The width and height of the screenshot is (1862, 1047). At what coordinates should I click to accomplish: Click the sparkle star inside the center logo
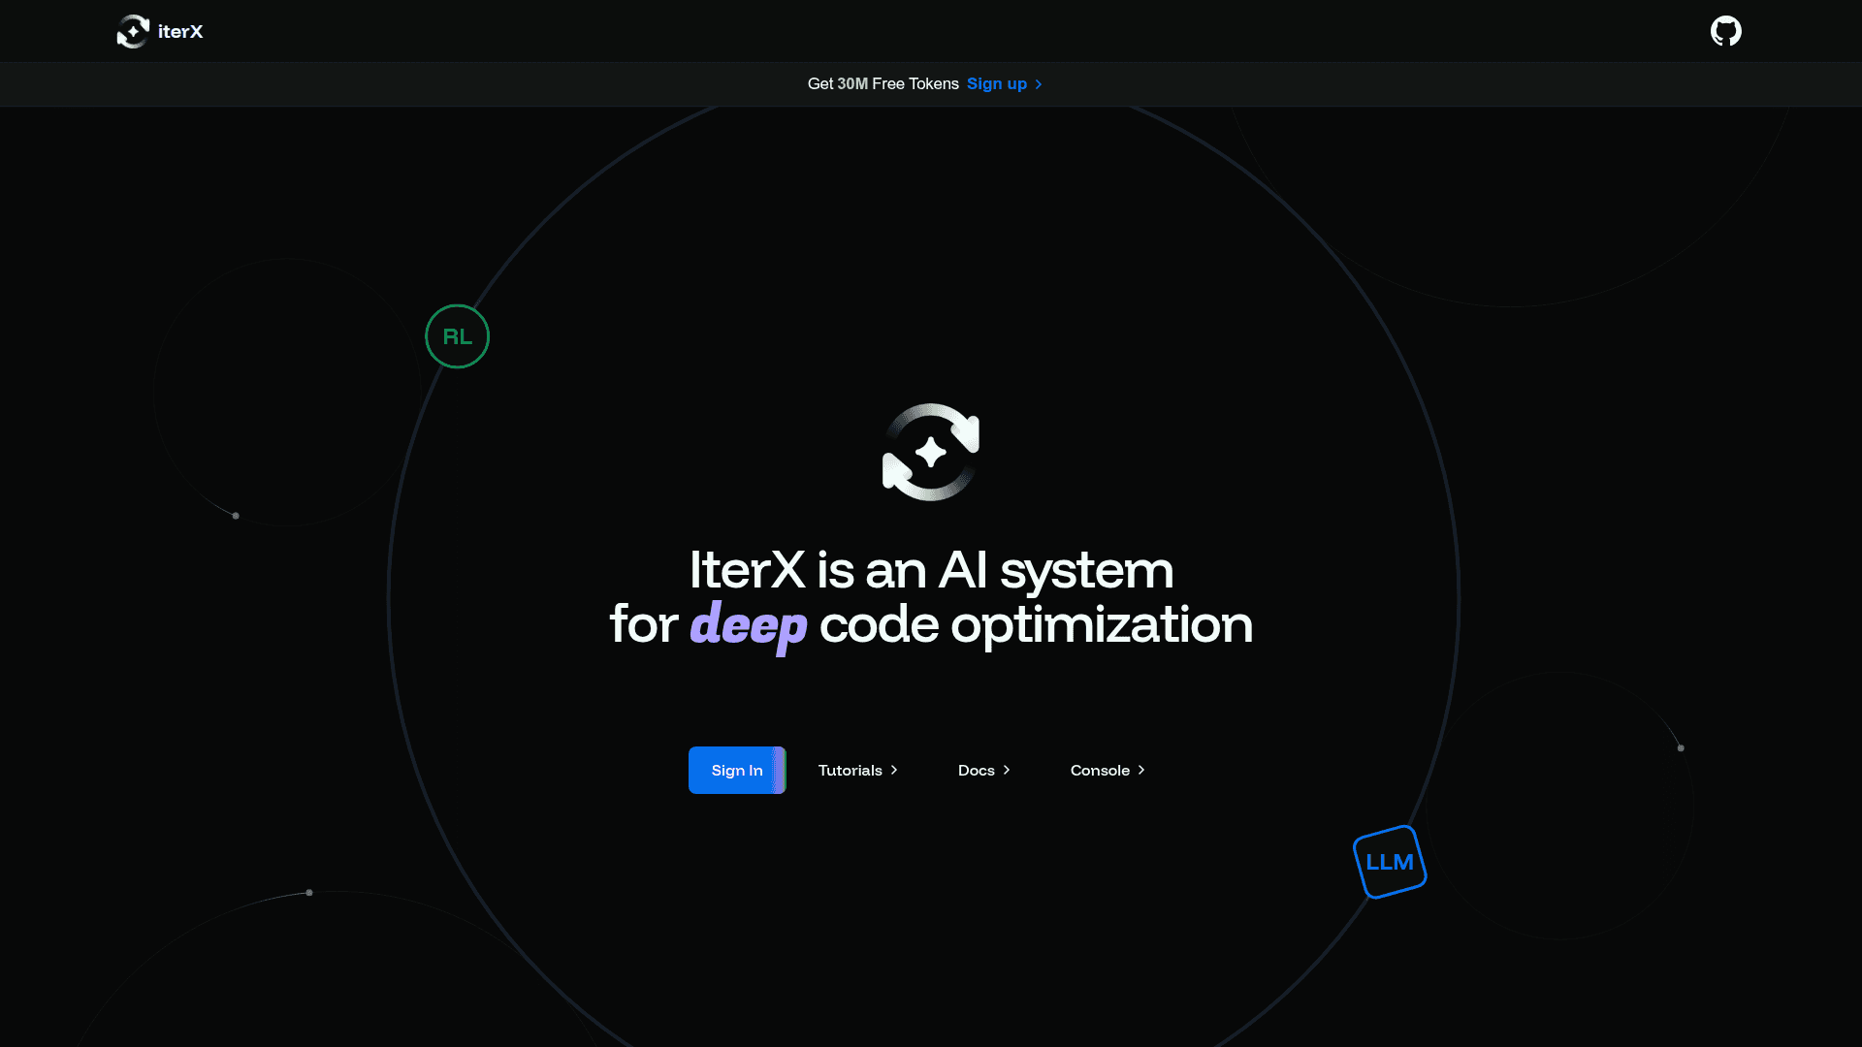(930, 453)
